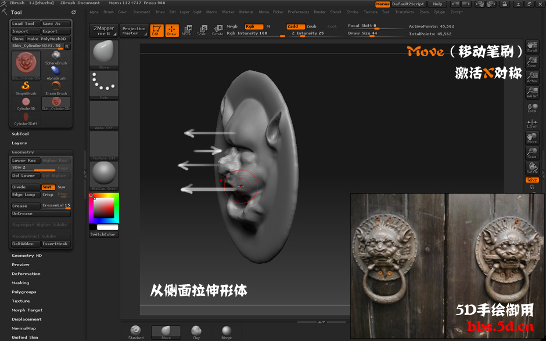Toggle the Smt smoothing option
The height and width of the screenshot is (341, 546).
(48, 187)
